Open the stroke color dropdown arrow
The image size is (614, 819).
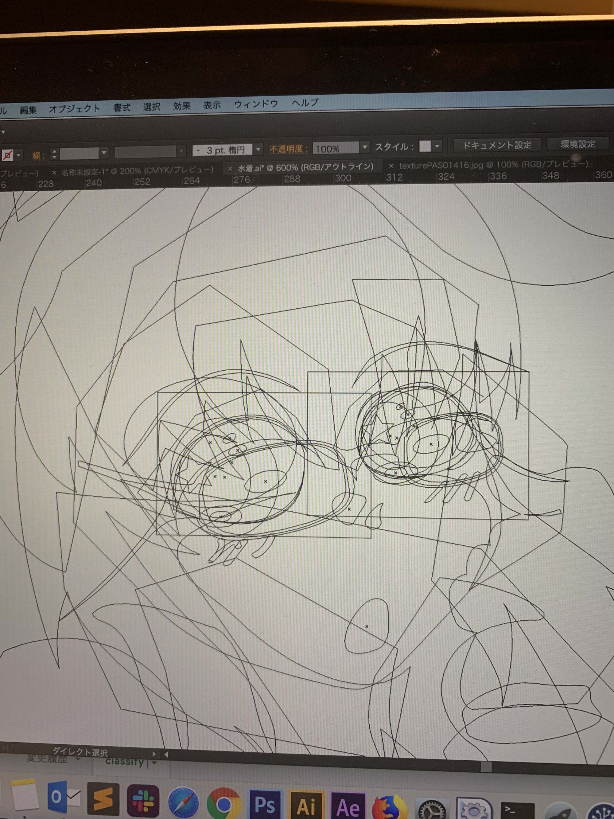pyautogui.click(x=18, y=155)
